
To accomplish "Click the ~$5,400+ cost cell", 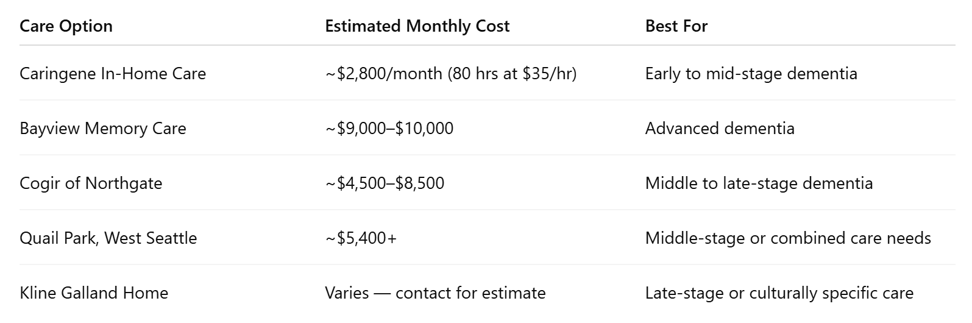I will click(x=361, y=238).
